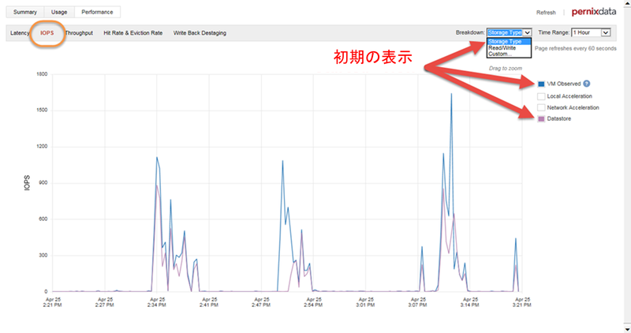Enable Network Acceleration series
Image resolution: width=631 pixels, height=333 pixels.
541,107
